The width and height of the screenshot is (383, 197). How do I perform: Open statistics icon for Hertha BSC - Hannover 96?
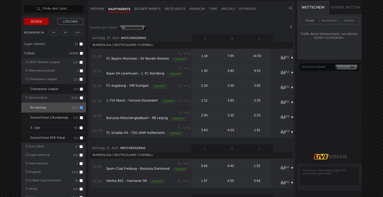pyautogui.click(x=282, y=182)
